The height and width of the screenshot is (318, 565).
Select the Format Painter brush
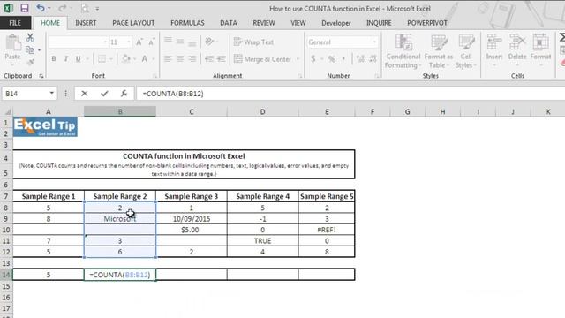tap(31, 62)
